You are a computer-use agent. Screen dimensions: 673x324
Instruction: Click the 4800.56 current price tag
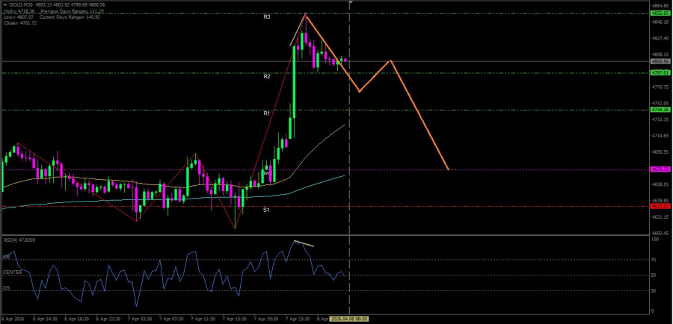(x=660, y=61)
